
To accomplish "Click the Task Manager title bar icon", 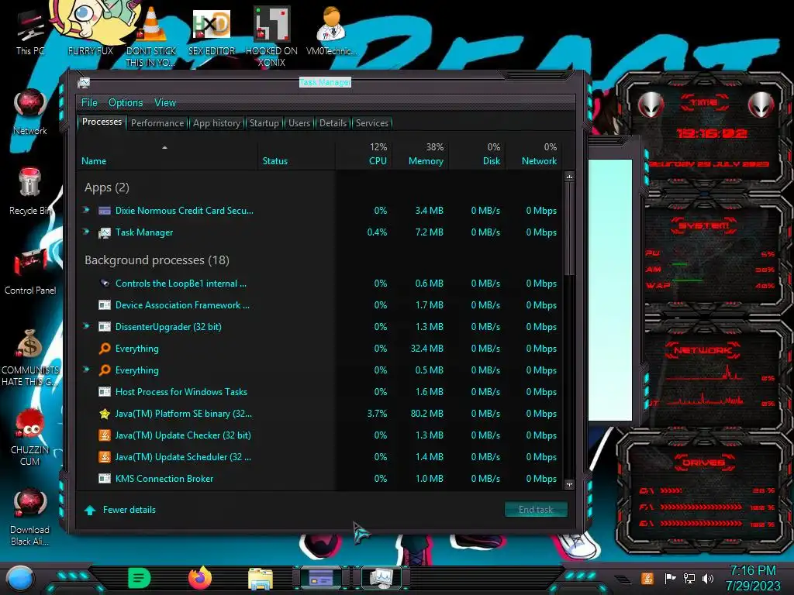I will [x=84, y=82].
